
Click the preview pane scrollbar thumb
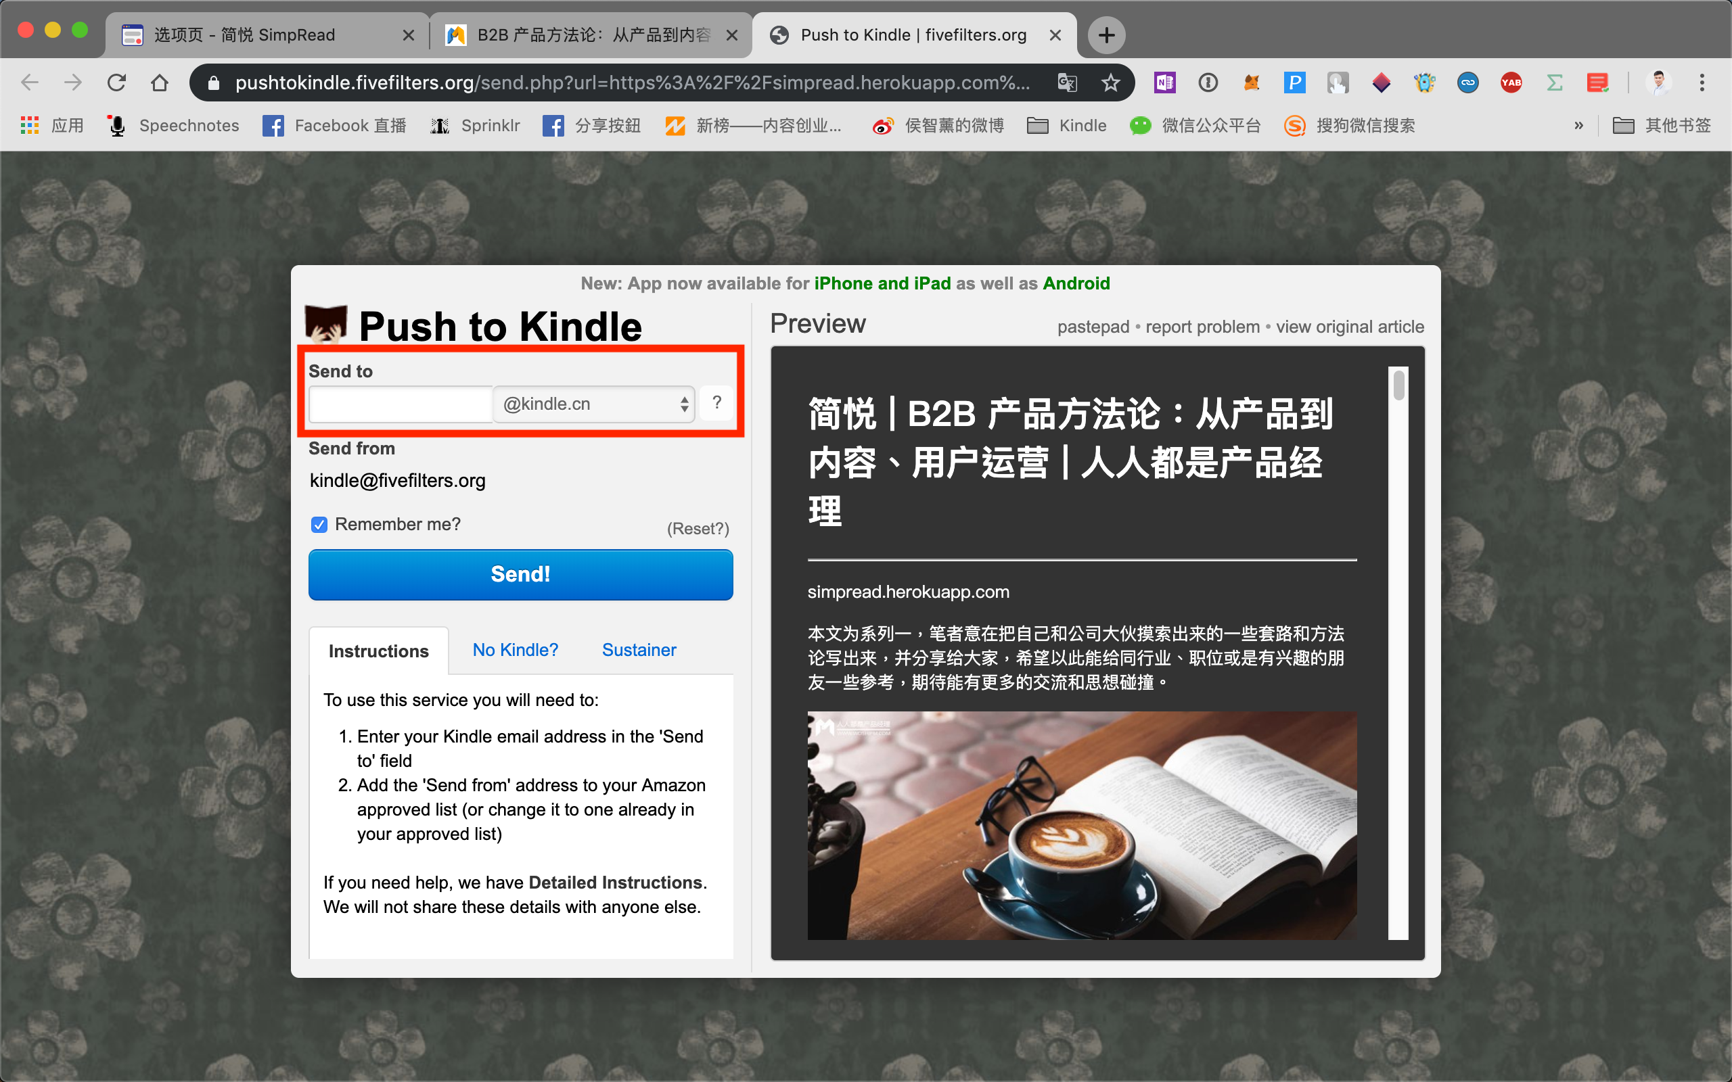(1398, 385)
